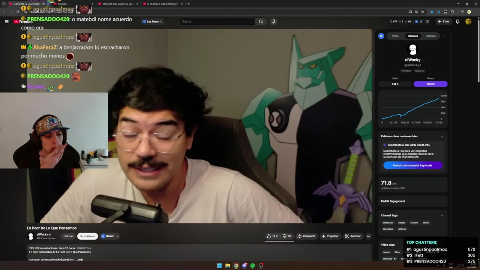Click the criticas channel tag
Screen dimensions: 480x270
coord(402,229)
